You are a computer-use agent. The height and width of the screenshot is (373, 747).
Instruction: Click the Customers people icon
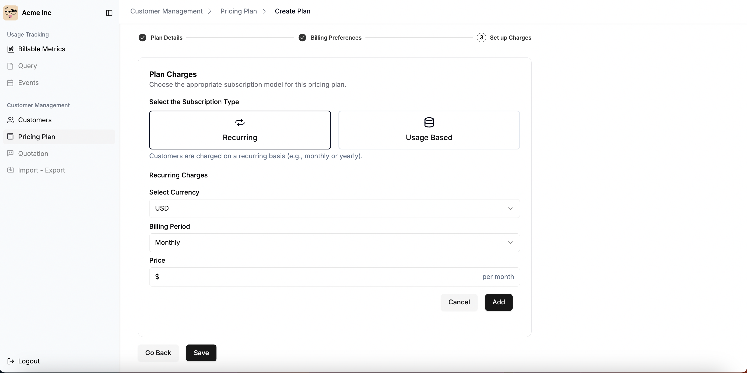pyautogui.click(x=10, y=120)
